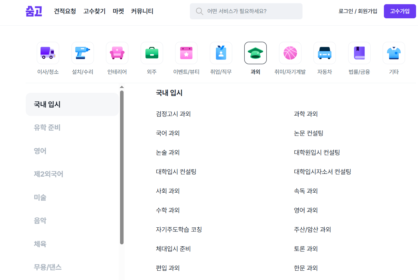Open the 수학 과외 link
The image size is (418, 280).
[168, 210]
